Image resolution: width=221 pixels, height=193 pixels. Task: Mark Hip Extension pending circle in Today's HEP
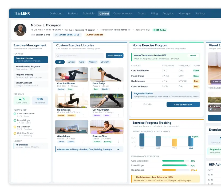(x=15, y=127)
